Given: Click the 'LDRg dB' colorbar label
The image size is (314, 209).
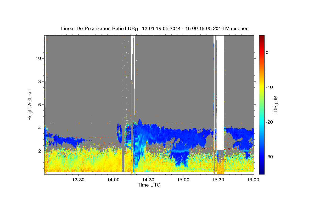Looking at the screenshot, I should [275, 105].
